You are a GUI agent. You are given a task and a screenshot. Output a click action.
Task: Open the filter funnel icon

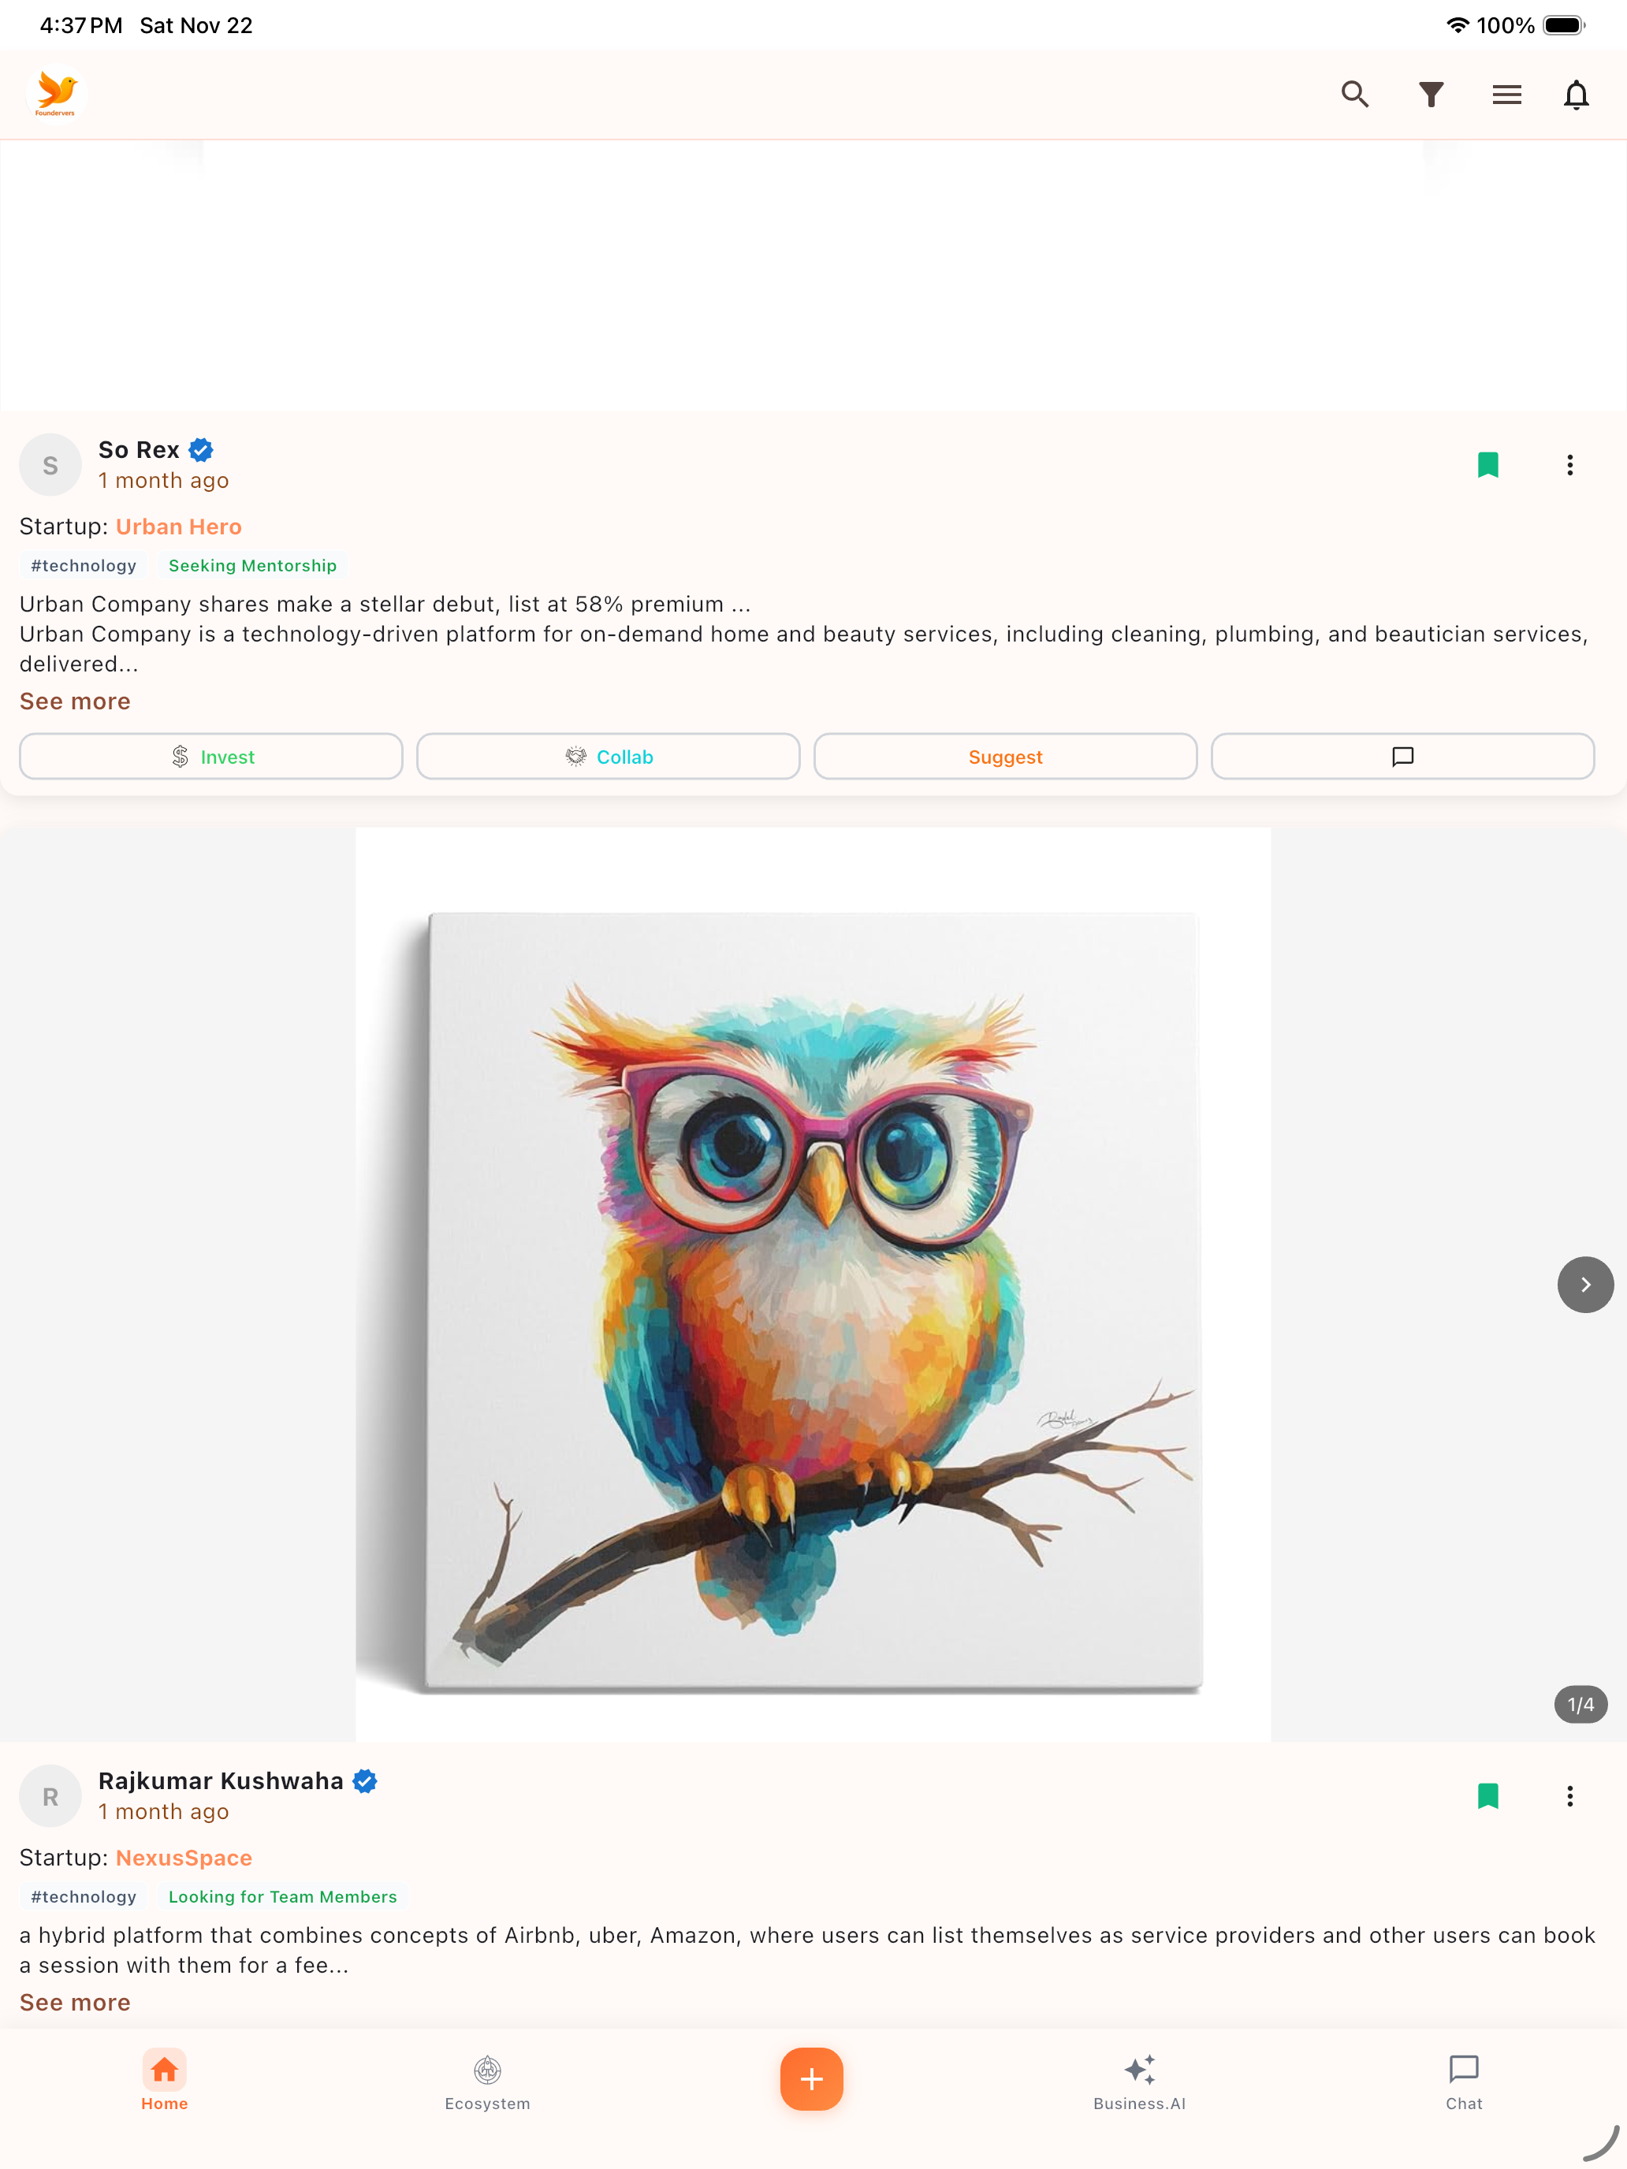(1431, 94)
